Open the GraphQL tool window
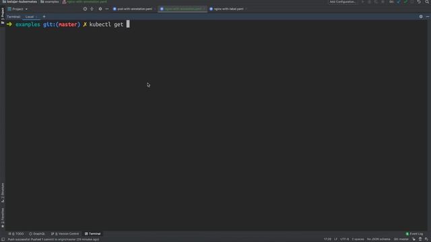This screenshot has height=242, width=431. point(37,234)
